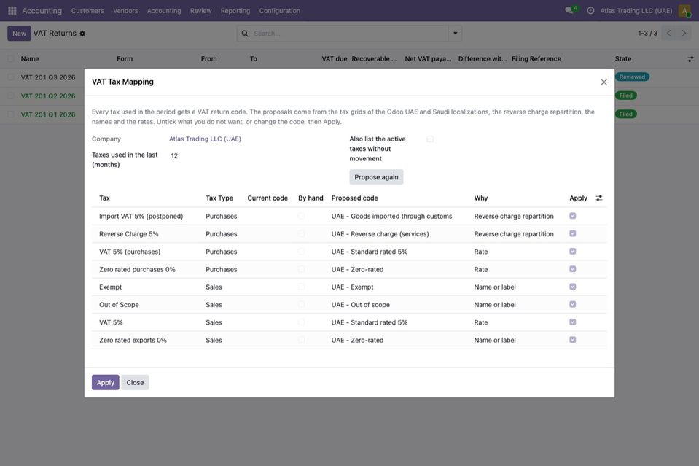This screenshot has height=466, width=699.
Task: Toggle Apply for Exempt row
Action: click(573, 287)
